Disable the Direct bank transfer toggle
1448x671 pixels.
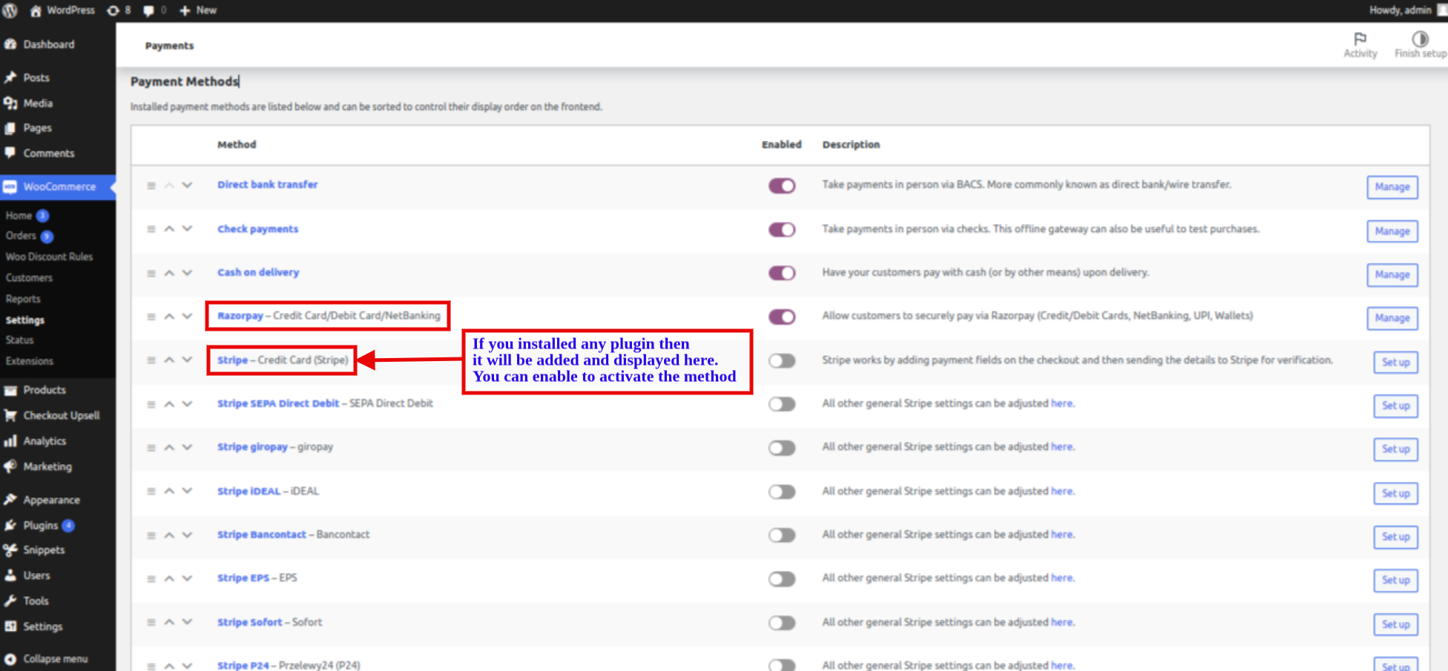click(782, 185)
